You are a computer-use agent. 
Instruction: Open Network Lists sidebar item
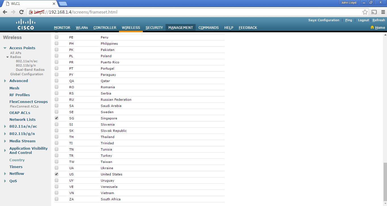[x=22, y=119]
